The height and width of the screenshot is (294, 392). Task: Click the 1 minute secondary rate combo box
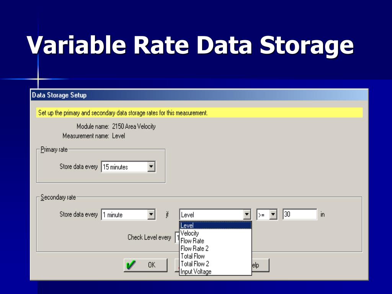point(128,214)
